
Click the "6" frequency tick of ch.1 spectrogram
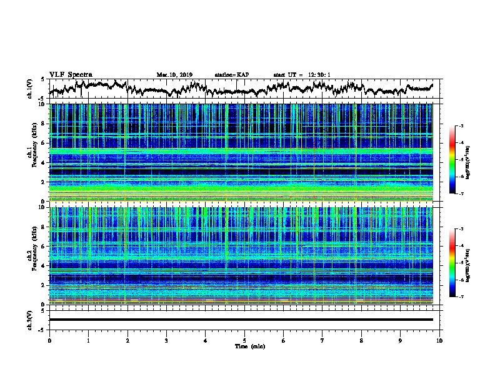tap(44, 144)
